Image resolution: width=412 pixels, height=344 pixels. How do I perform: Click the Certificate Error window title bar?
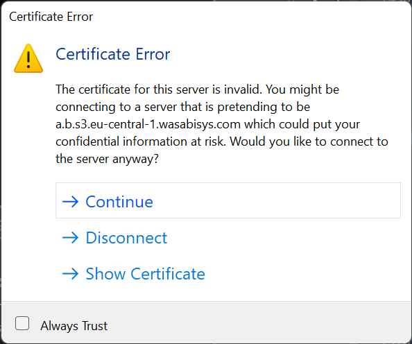pyautogui.click(x=206, y=17)
